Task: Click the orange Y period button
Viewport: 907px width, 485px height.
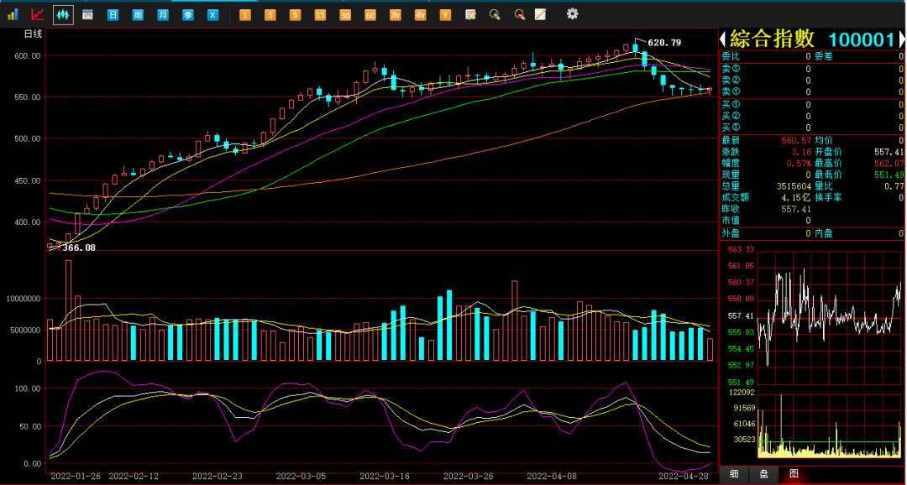Action: [x=445, y=15]
